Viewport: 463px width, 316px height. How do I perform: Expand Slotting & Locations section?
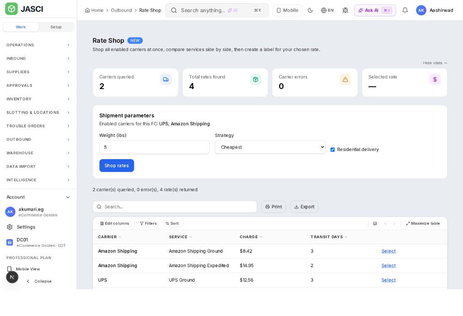coord(38,113)
